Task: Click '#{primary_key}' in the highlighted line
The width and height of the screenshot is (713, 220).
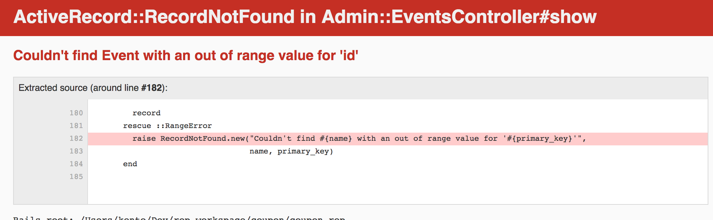Action: point(540,139)
